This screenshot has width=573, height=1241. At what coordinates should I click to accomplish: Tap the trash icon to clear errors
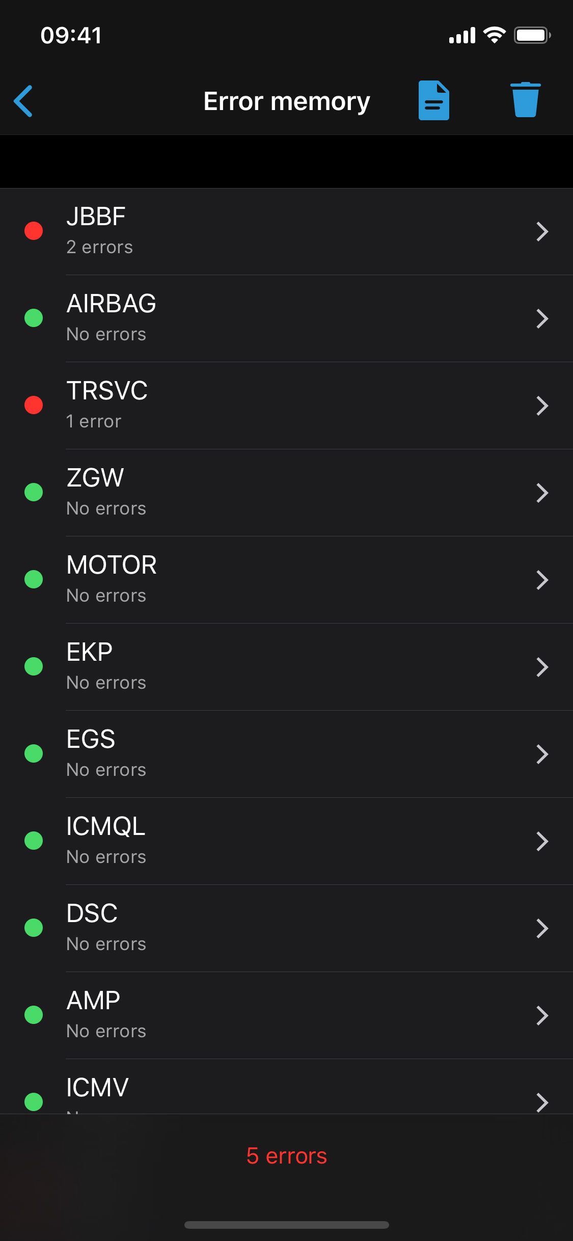coord(525,100)
